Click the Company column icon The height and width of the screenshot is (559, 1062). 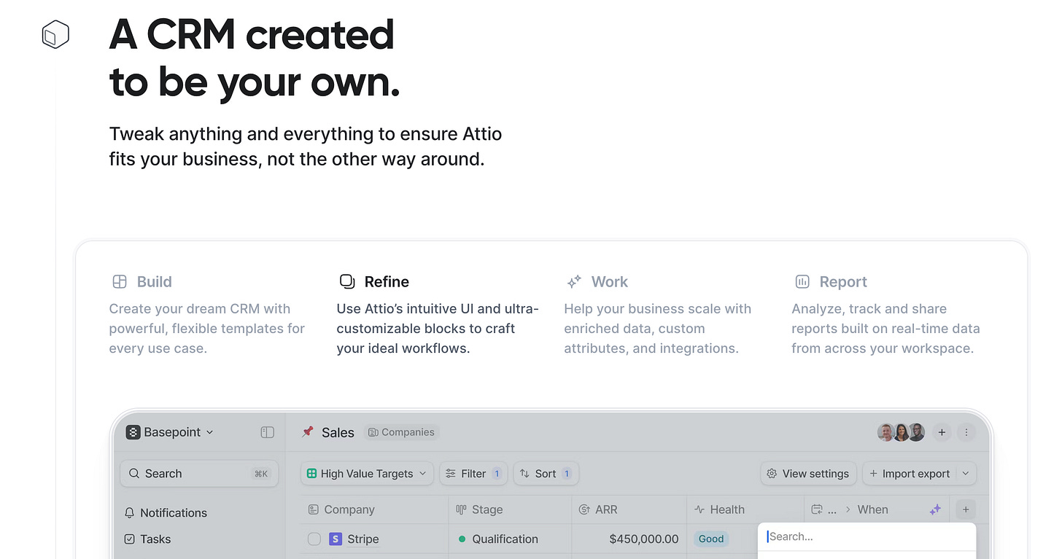tap(314, 510)
